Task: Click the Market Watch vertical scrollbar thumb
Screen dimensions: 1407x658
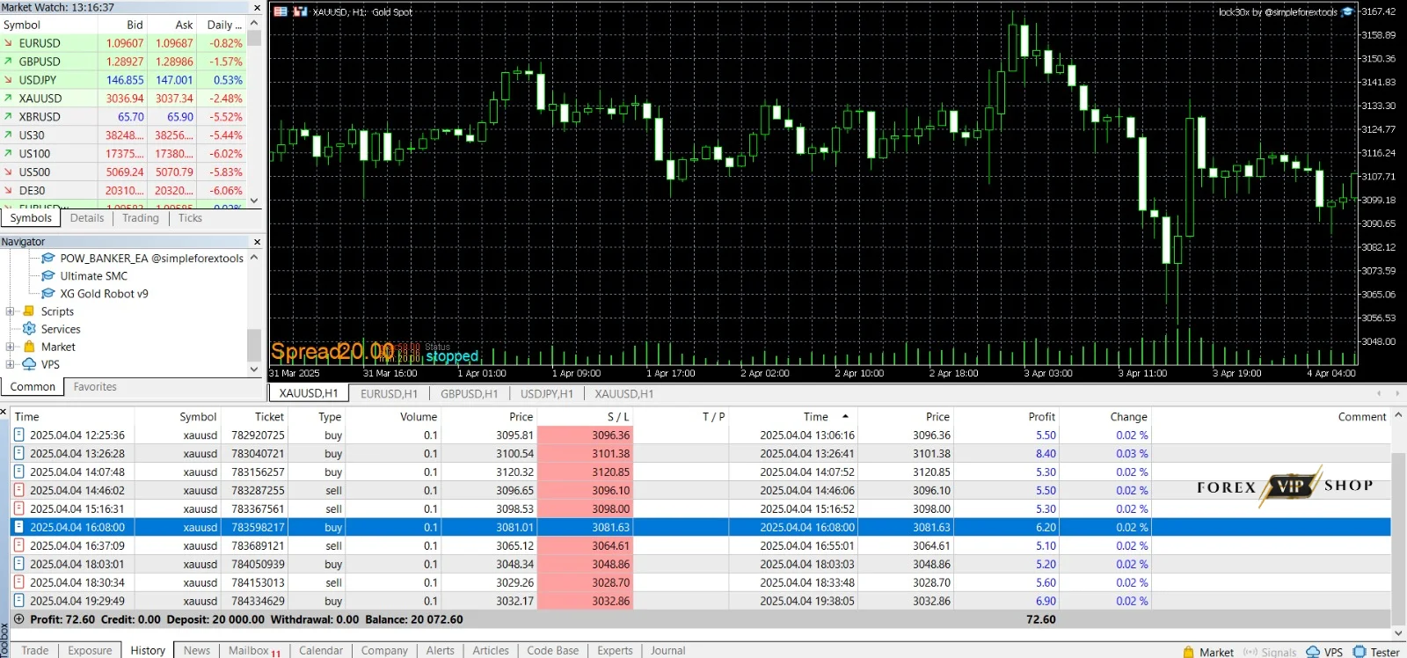Action: pos(254,38)
